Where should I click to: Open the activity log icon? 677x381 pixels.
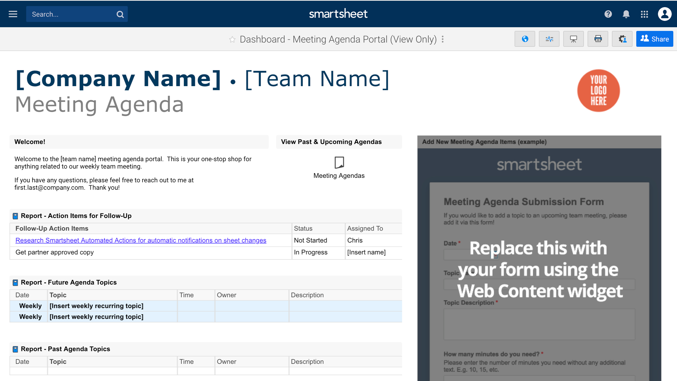click(549, 39)
